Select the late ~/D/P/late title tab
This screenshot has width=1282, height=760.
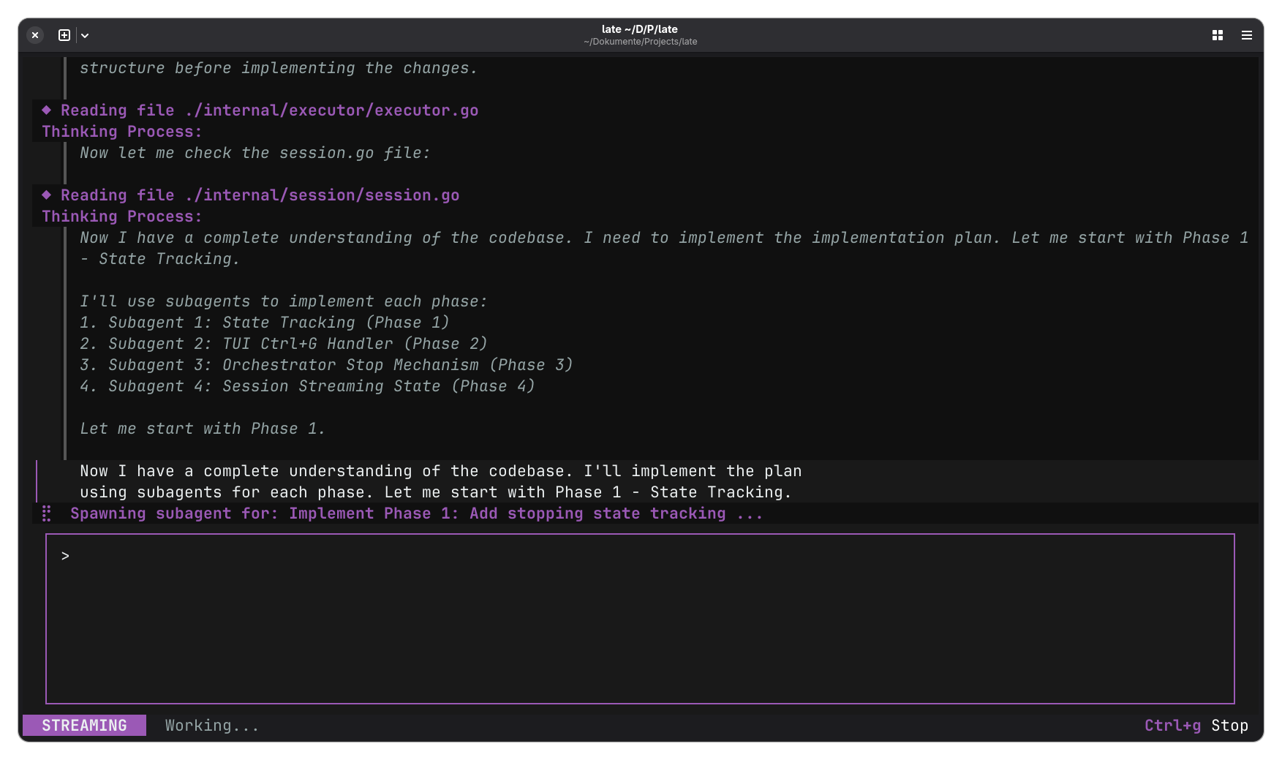coord(639,29)
